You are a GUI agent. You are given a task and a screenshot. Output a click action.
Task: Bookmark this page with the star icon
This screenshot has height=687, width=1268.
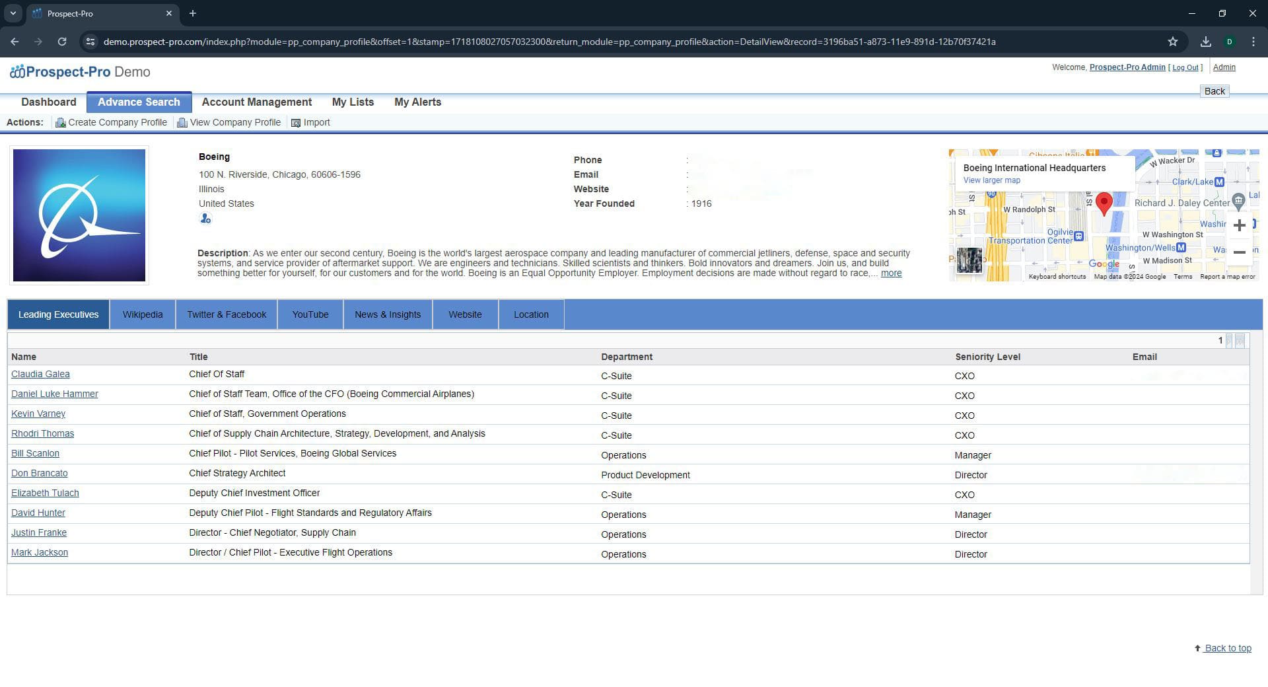point(1173,42)
